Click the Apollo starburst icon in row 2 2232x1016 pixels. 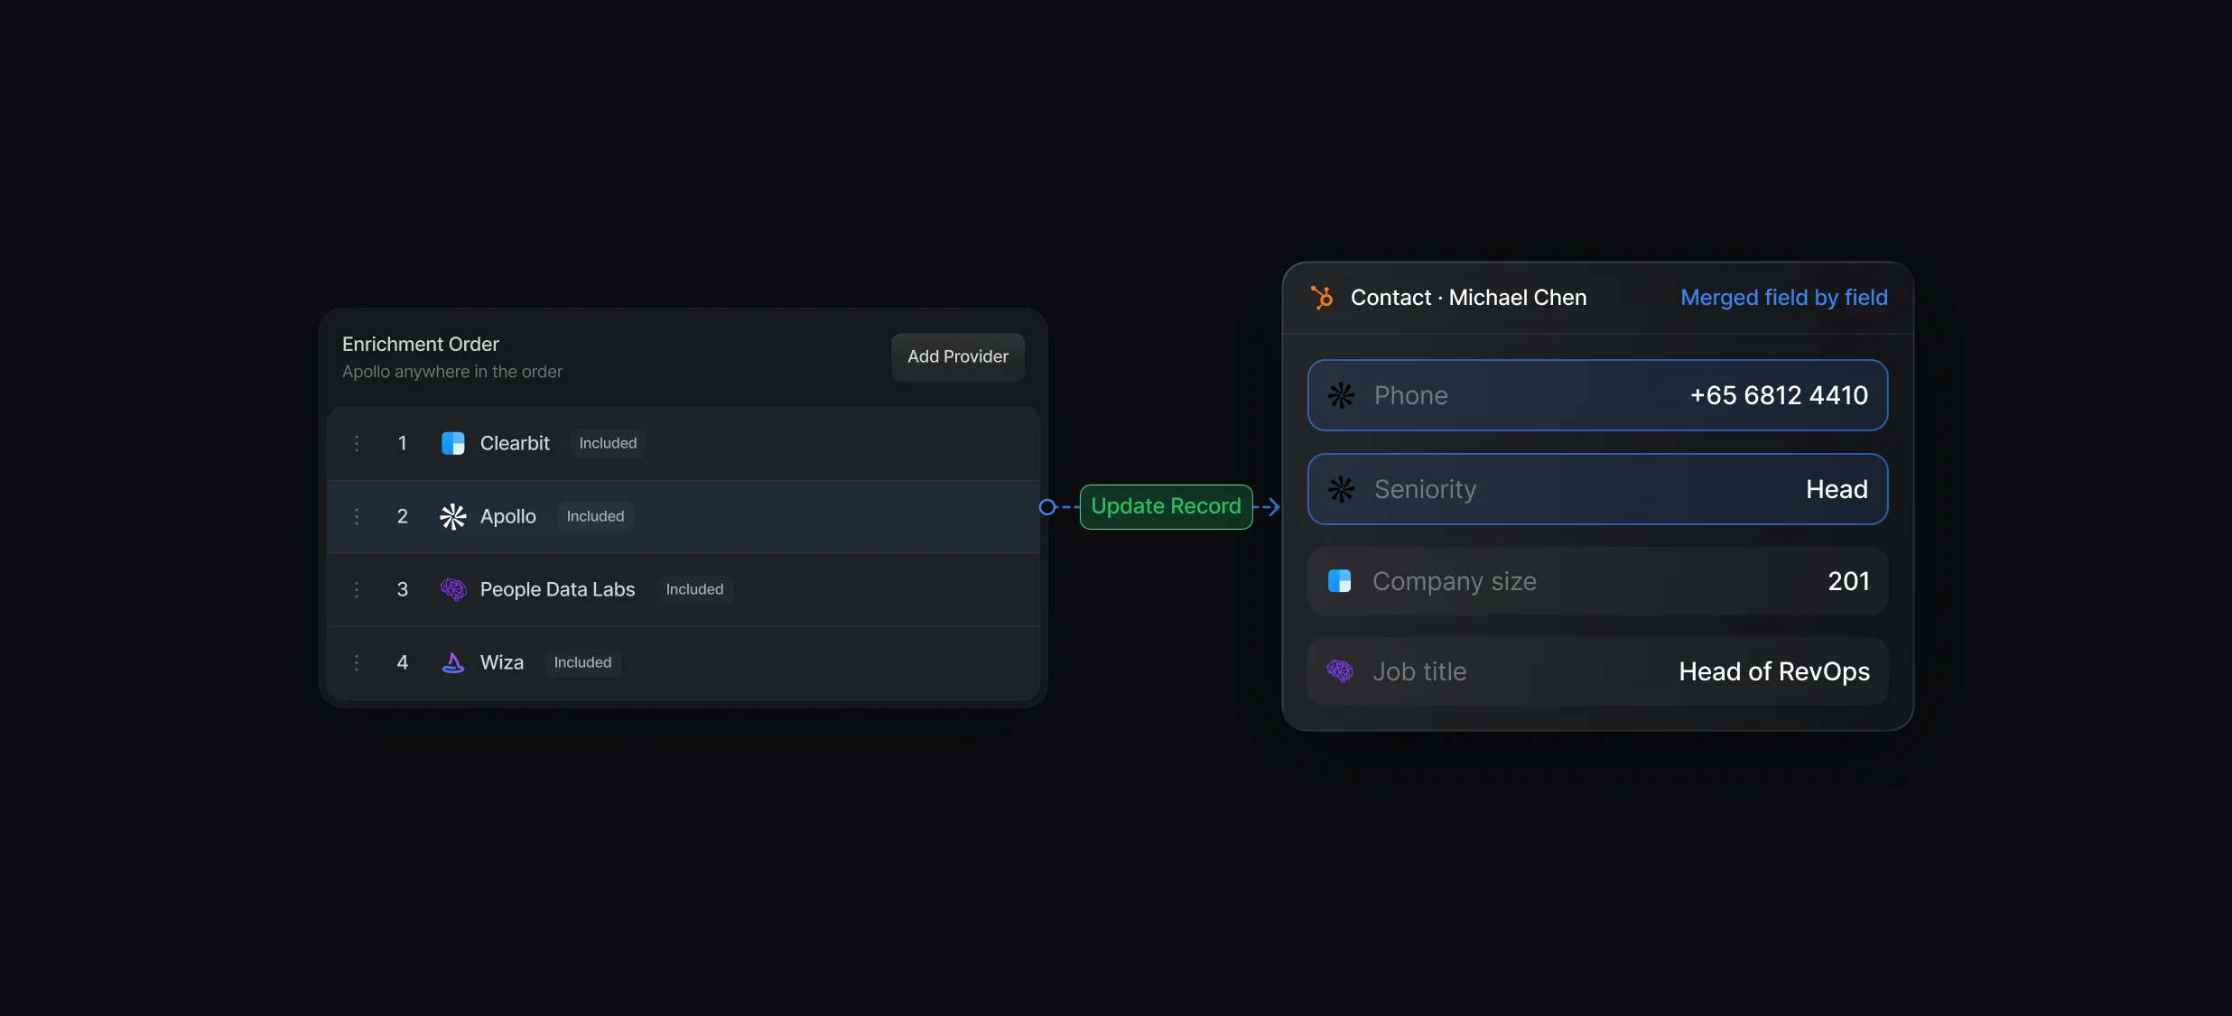(452, 516)
